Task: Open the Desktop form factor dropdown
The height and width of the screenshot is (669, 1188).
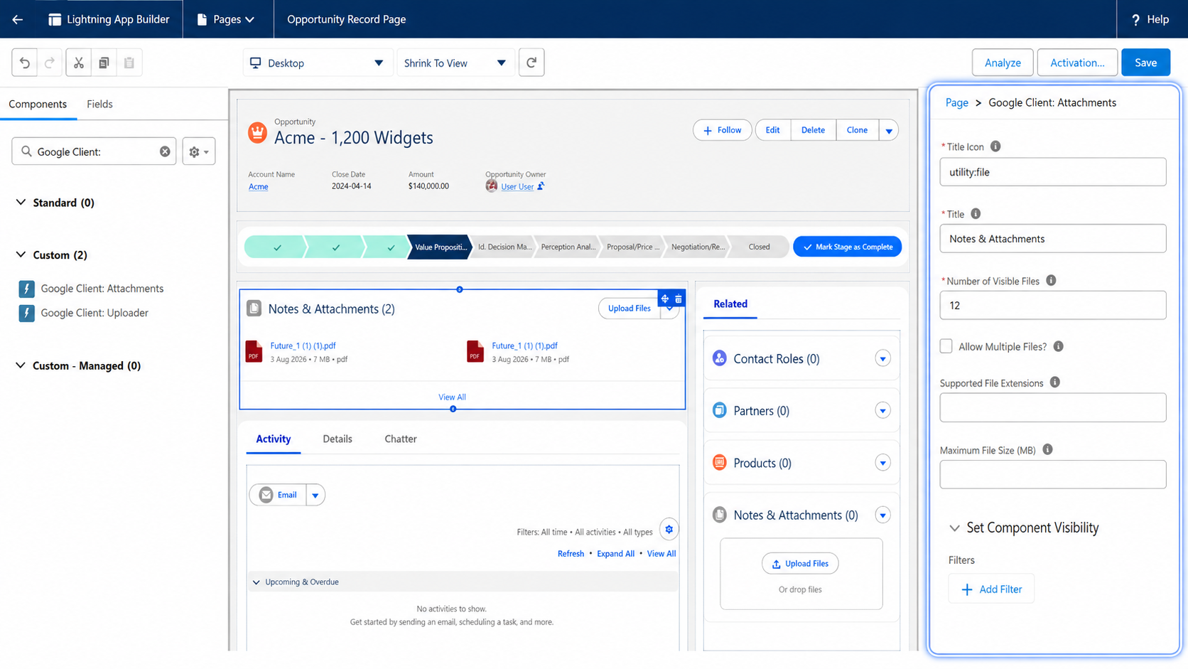Action: click(317, 63)
